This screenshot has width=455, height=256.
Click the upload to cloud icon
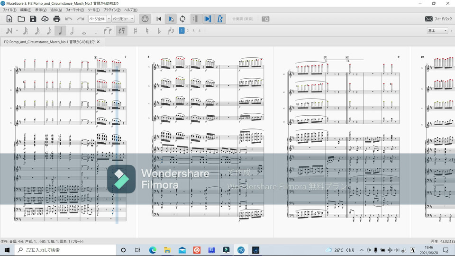[x=45, y=19]
